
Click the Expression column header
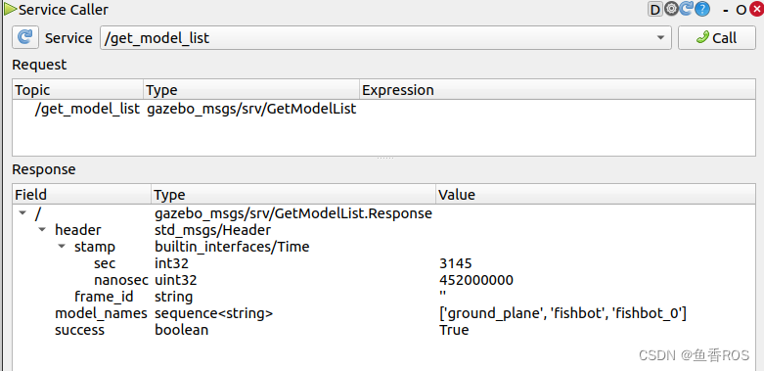tap(558, 90)
